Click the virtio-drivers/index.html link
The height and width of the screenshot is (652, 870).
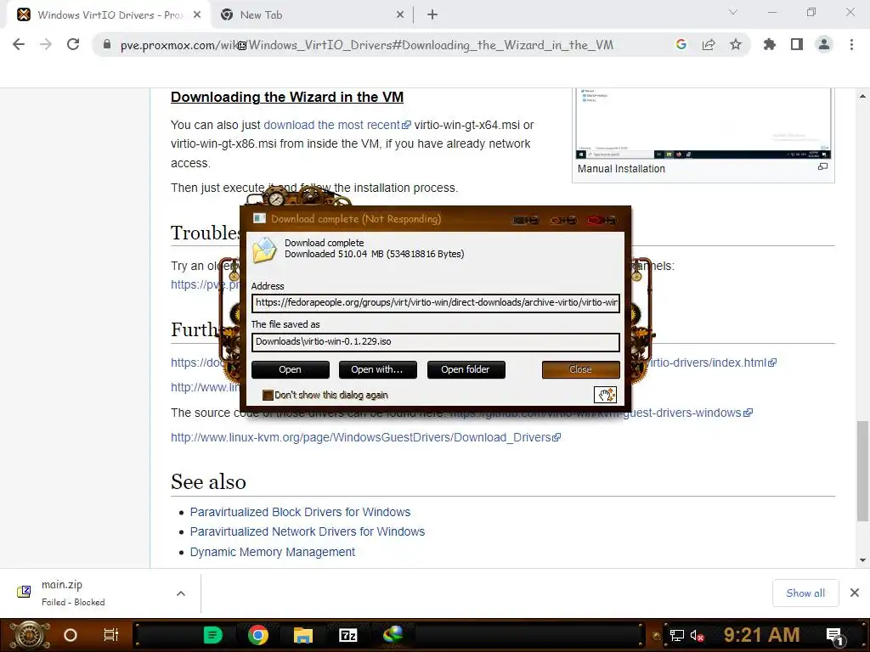(712, 363)
